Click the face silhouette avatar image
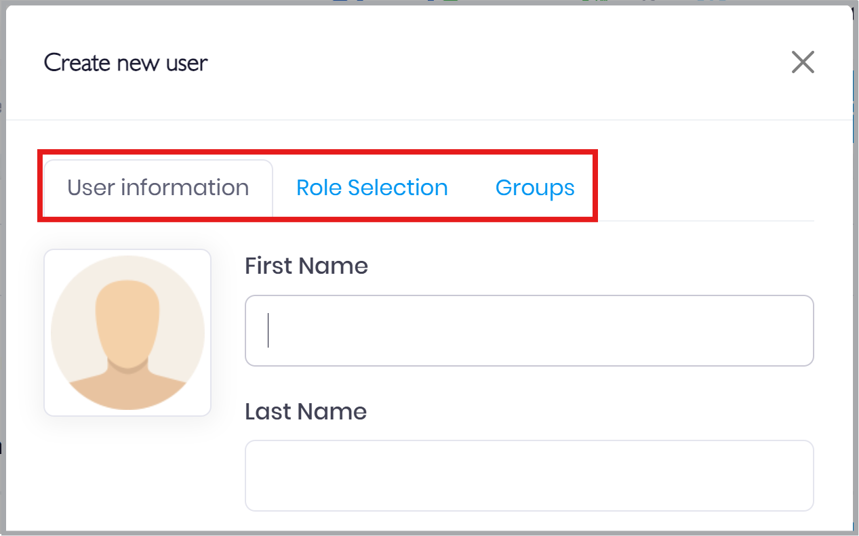Image resolution: width=859 pixels, height=536 pixels. (x=127, y=333)
